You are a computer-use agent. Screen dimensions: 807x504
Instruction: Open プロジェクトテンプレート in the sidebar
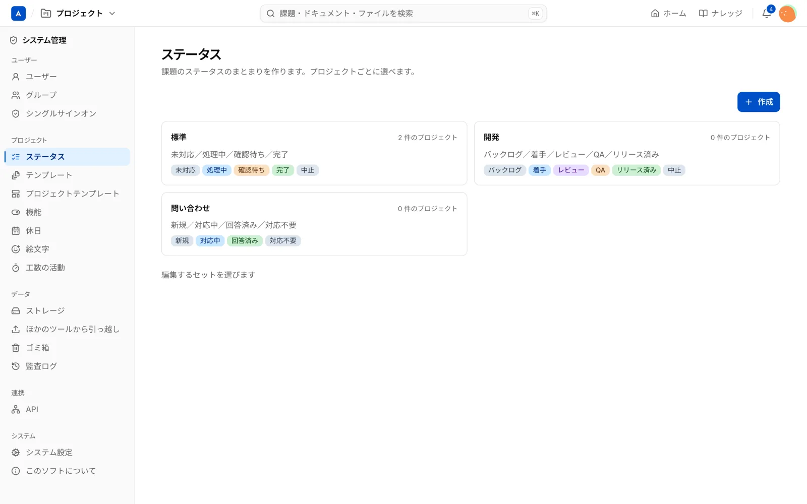tap(67, 194)
